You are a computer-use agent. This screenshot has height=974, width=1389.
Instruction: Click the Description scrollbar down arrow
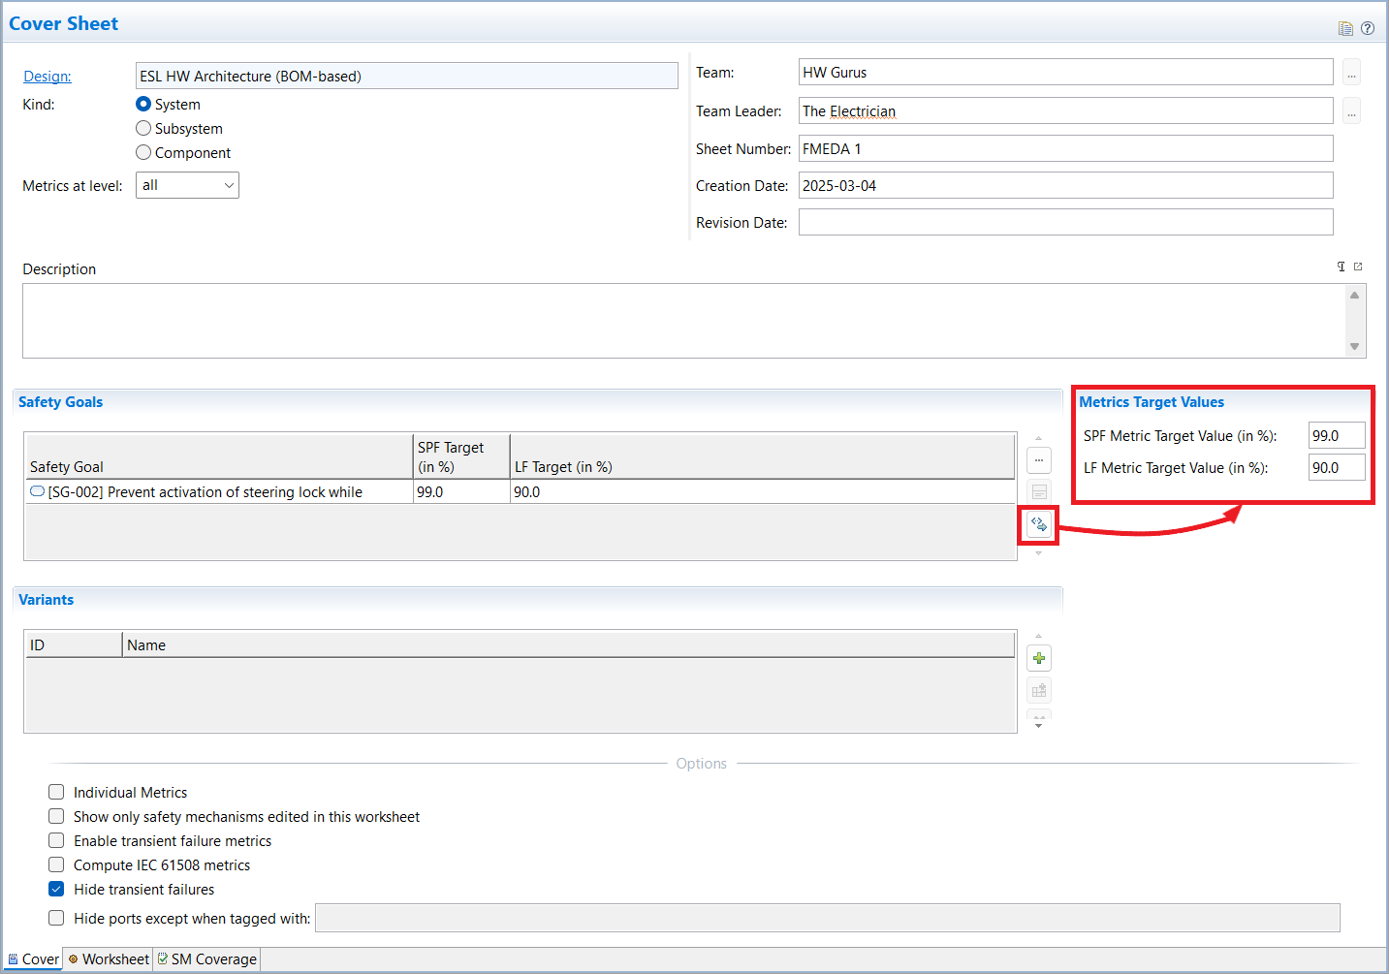(1354, 347)
